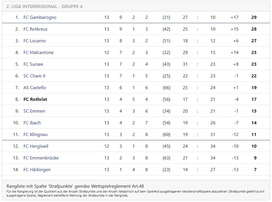Select FC Malcantone in the standings
The image size is (272, 202).
tap(38, 53)
